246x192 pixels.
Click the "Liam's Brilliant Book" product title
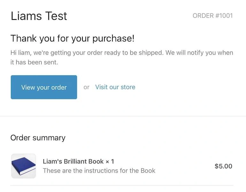point(73,161)
